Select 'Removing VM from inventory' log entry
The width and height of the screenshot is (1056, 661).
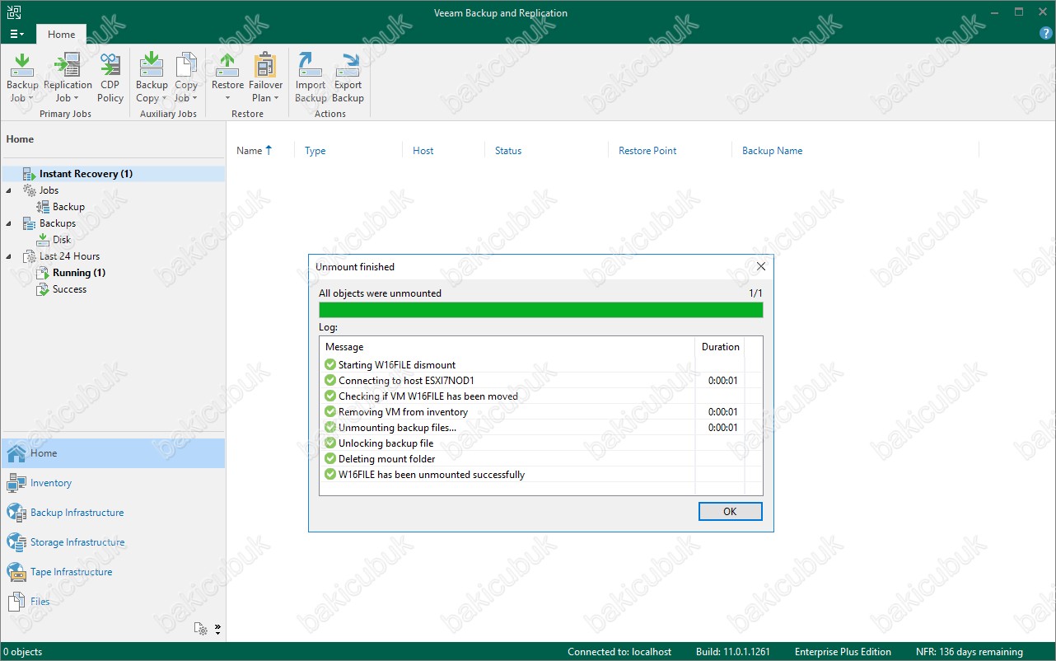point(540,412)
